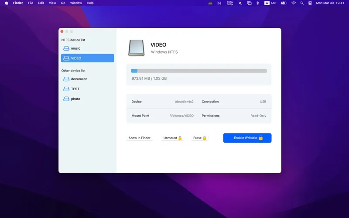Click the USB connection value
Viewport: 349px width, 218px height.
tap(263, 102)
